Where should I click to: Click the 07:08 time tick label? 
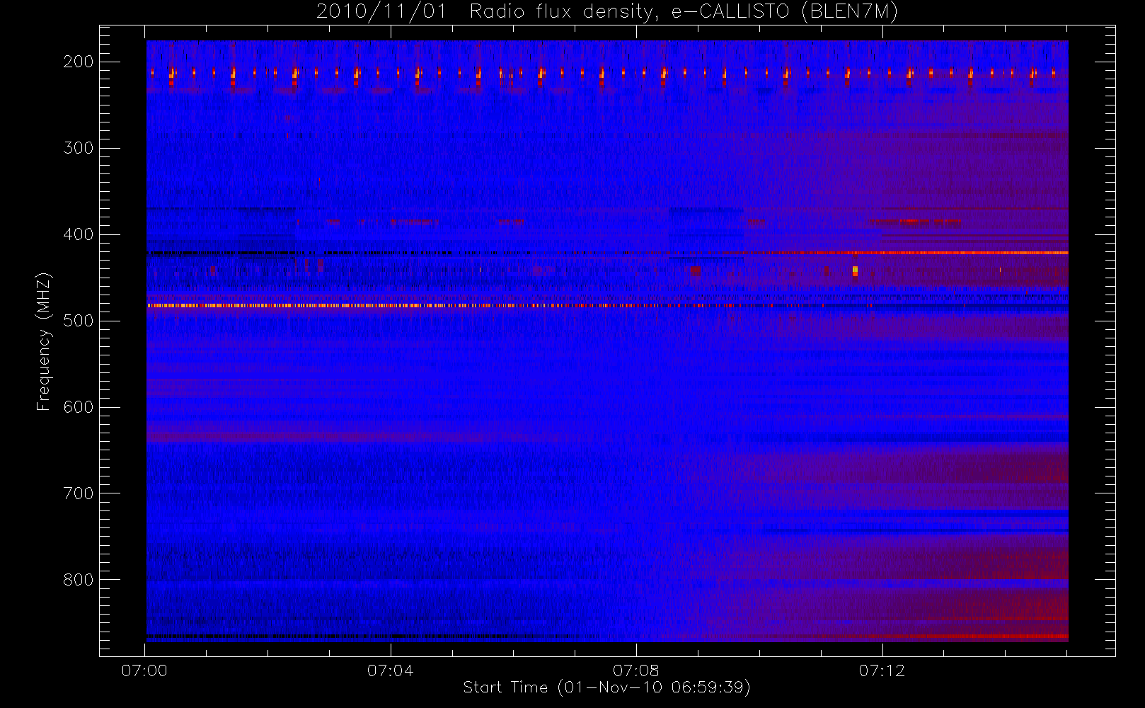(x=636, y=670)
